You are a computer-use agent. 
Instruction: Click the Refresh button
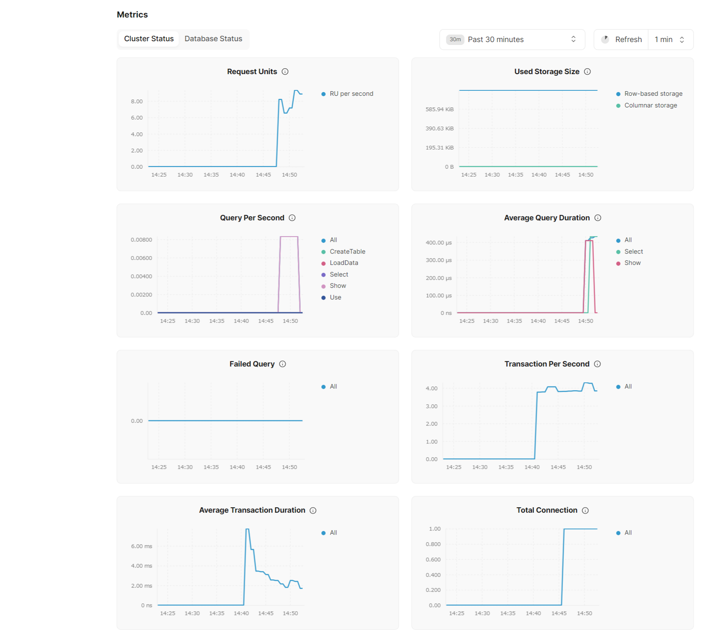click(622, 40)
